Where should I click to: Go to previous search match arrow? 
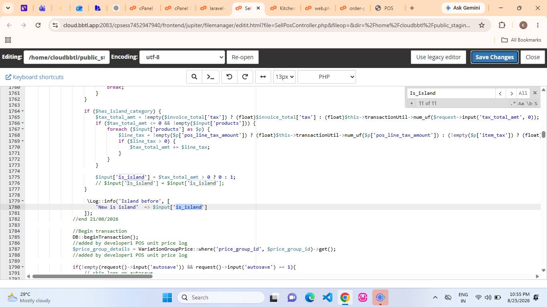500,93
